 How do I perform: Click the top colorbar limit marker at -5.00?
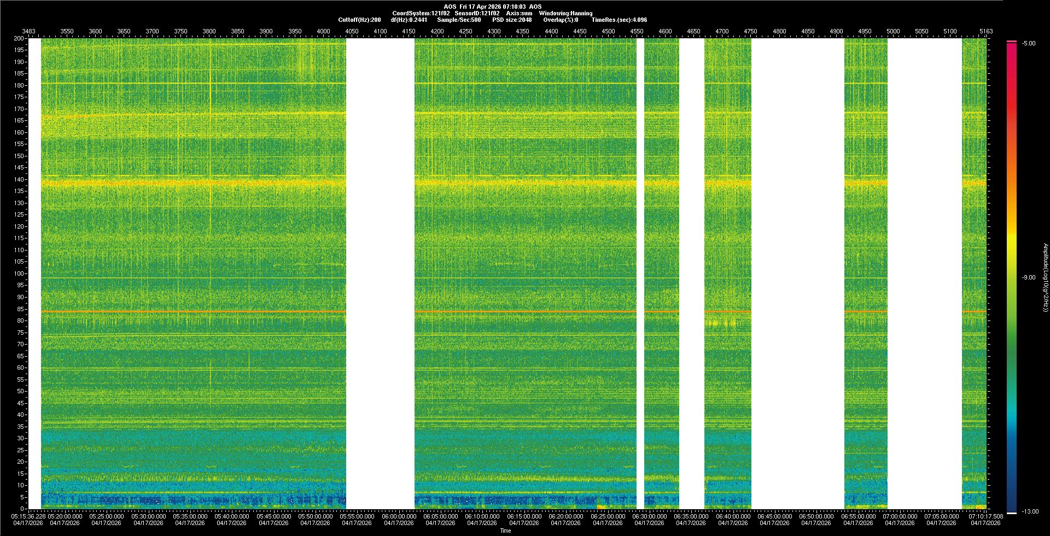click(1012, 42)
